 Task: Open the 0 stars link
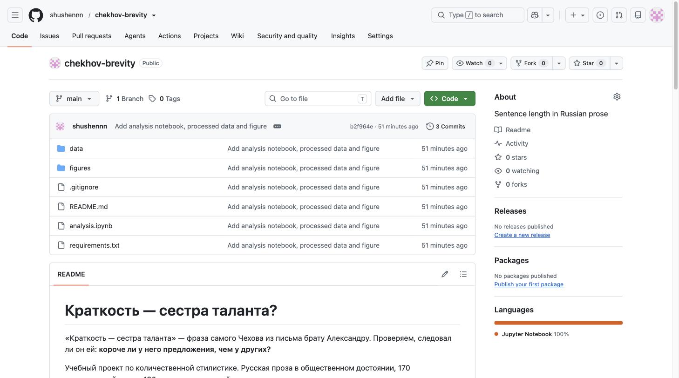pyautogui.click(x=511, y=157)
